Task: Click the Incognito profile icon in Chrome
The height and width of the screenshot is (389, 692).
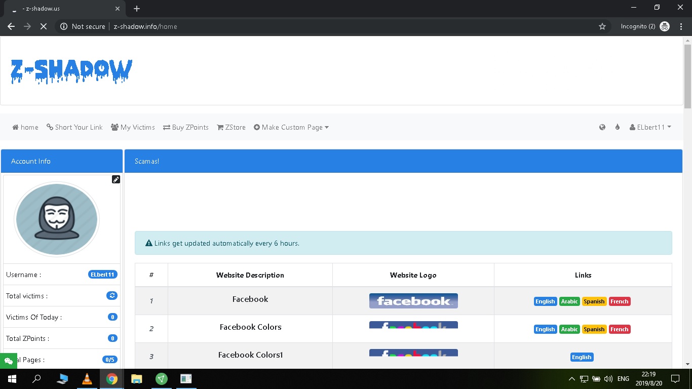Action: coord(664,26)
